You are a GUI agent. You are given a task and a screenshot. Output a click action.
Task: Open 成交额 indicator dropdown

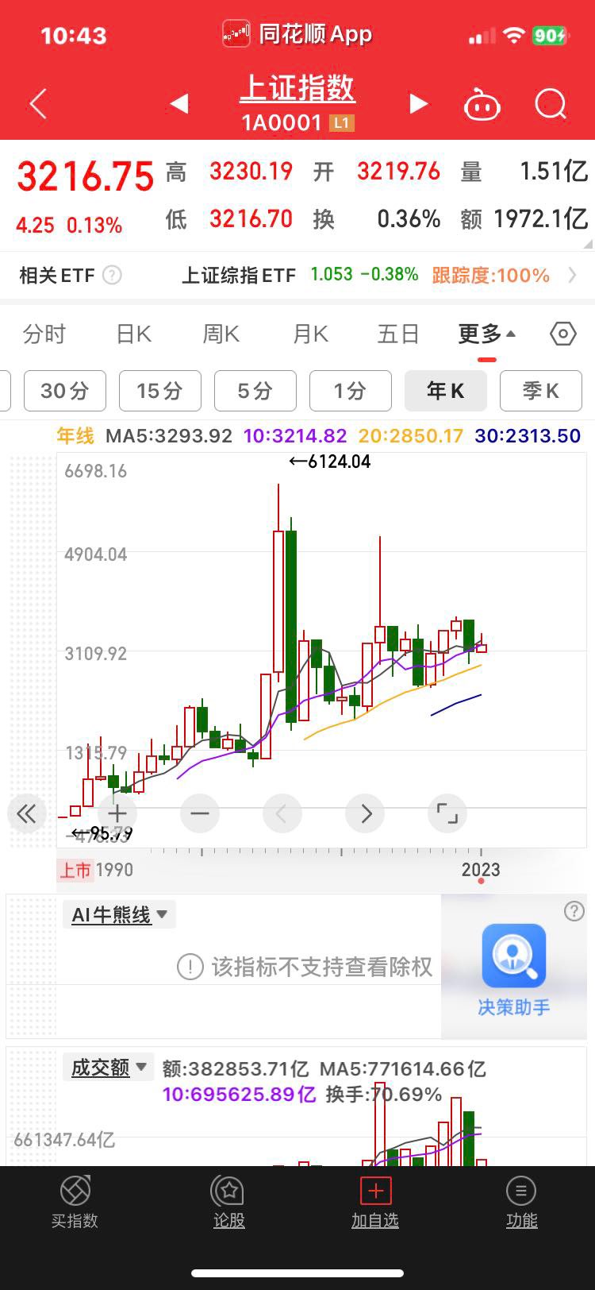(x=108, y=1067)
